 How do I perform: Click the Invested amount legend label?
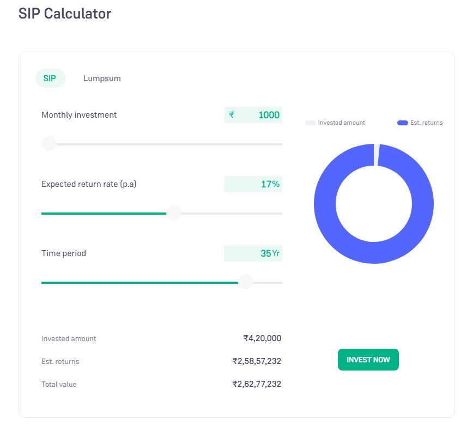[x=341, y=123]
